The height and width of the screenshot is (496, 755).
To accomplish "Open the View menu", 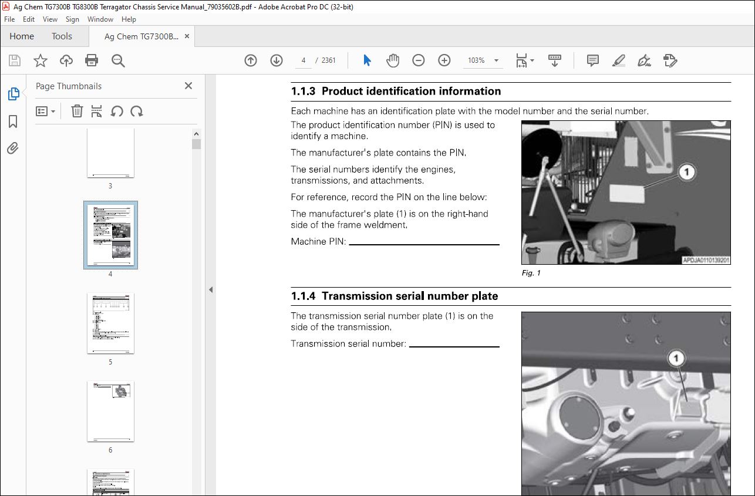I will coord(50,19).
